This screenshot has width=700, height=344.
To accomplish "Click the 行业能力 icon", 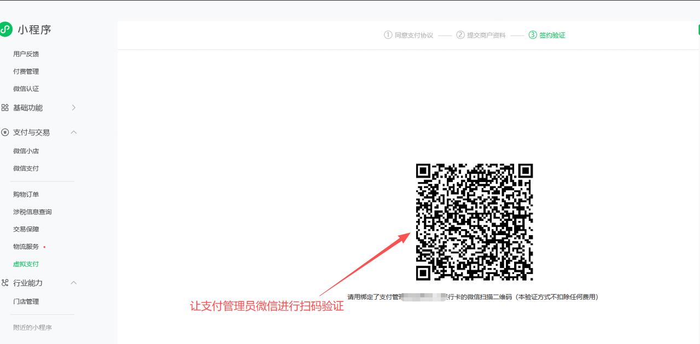I will tap(5, 283).
